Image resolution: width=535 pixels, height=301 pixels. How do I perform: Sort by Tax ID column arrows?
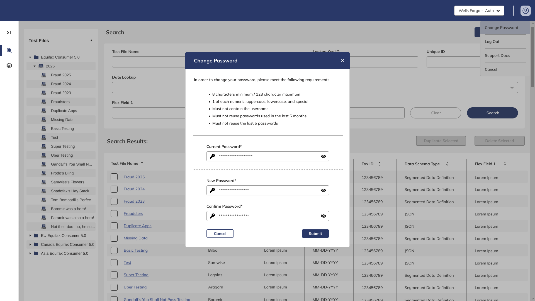379,164
